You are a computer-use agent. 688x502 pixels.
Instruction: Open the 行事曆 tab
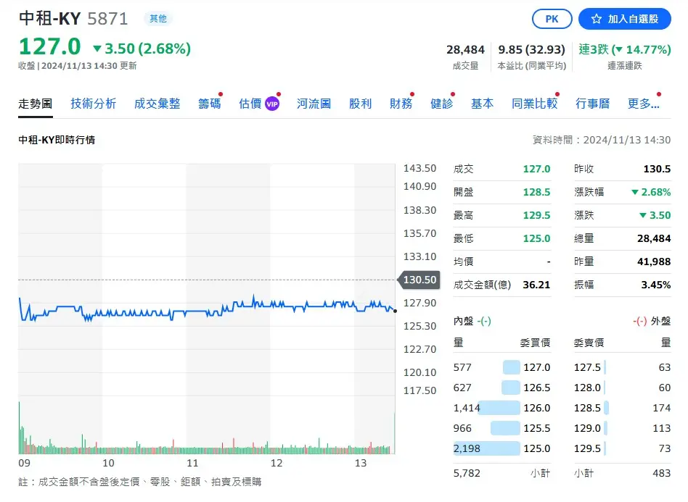coord(592,104)
